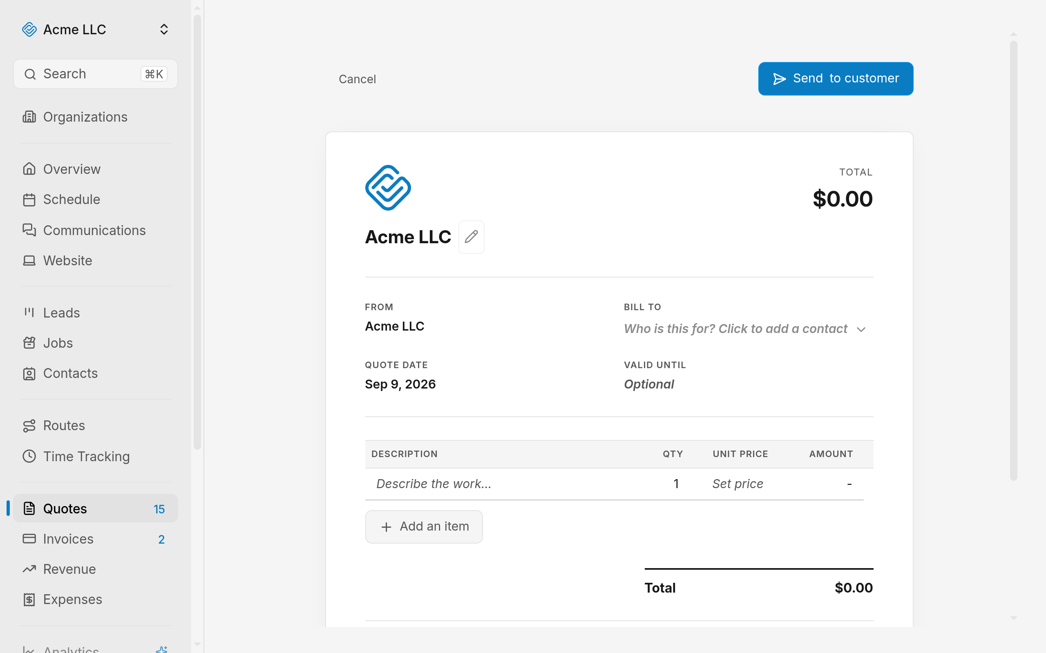Click the search magnifier icon
The image size is (1046, 653).
click(x=30, y=74)
